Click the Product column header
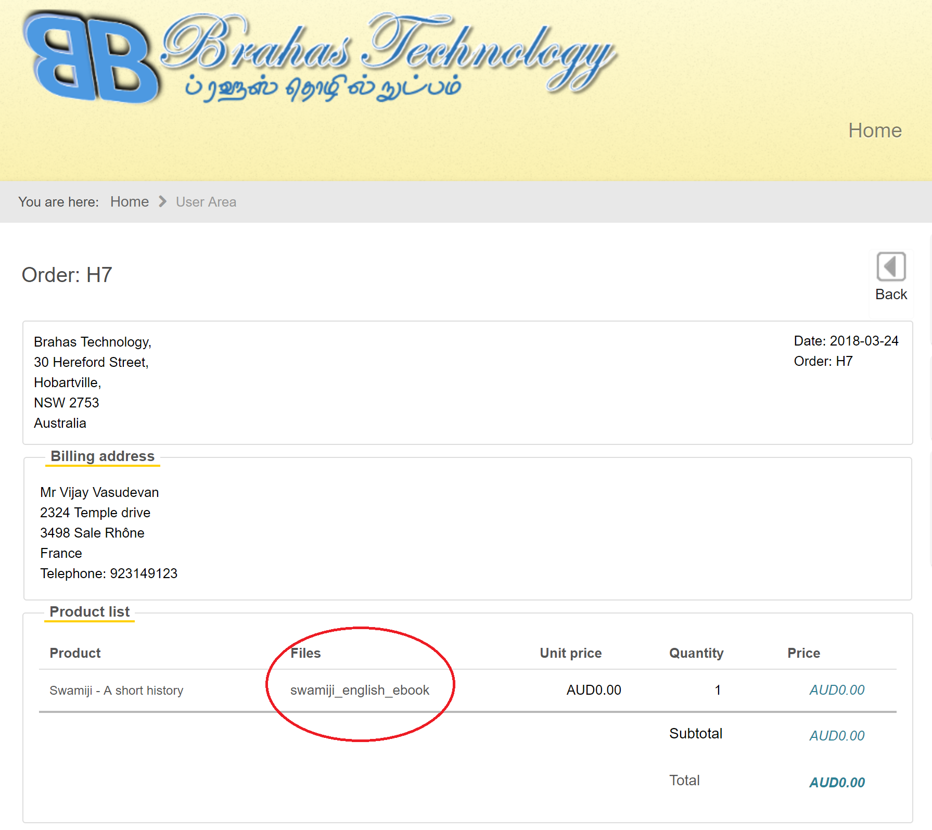 click(x=75, y=653)
